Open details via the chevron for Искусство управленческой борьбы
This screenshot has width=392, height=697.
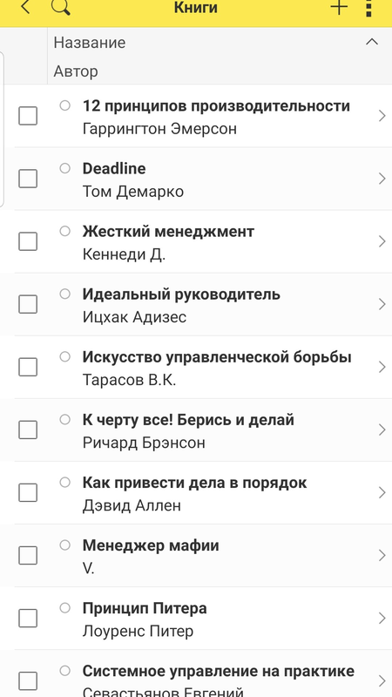point(382,367)
